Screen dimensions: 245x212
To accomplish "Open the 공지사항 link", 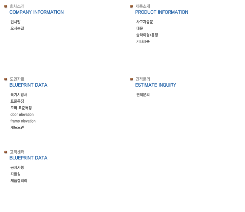I will (x=17, y=168).
